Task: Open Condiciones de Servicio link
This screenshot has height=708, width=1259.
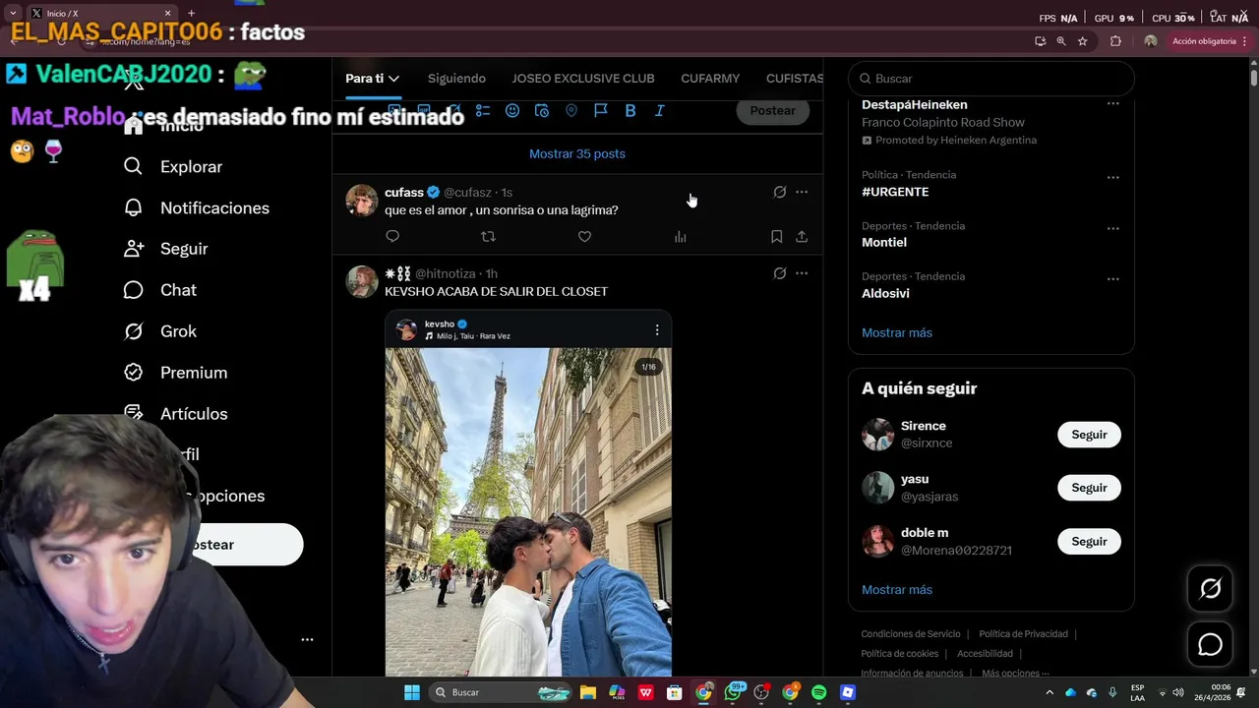Action: [x=911, y=634]
